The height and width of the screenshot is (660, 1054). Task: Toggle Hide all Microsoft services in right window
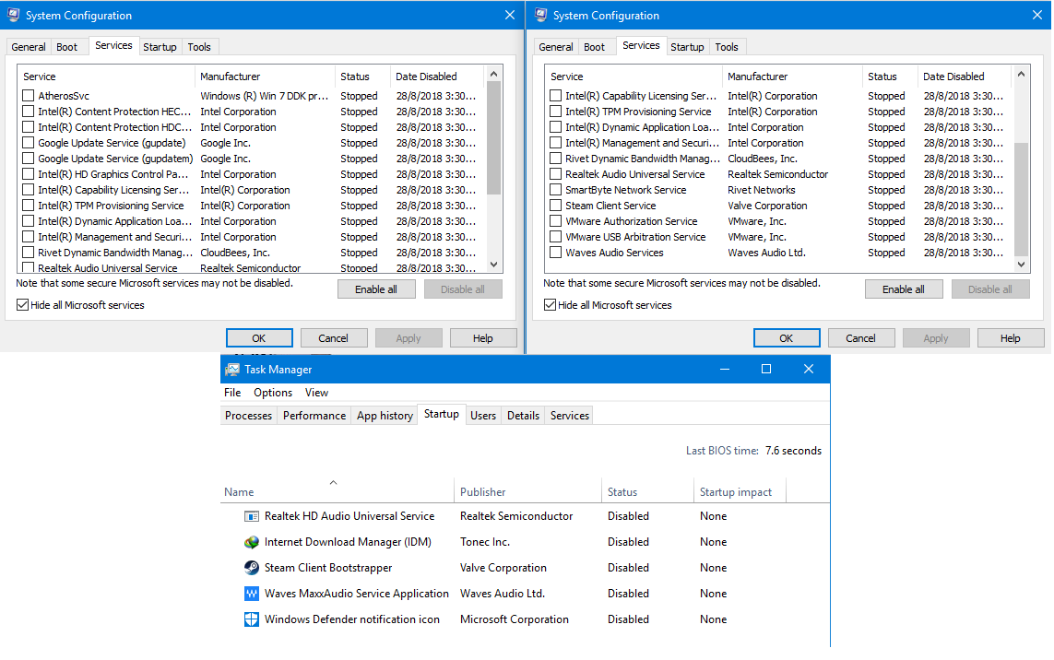551,305
